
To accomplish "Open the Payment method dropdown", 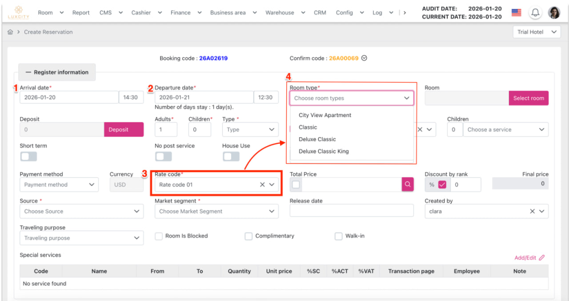I will point(59,185).
